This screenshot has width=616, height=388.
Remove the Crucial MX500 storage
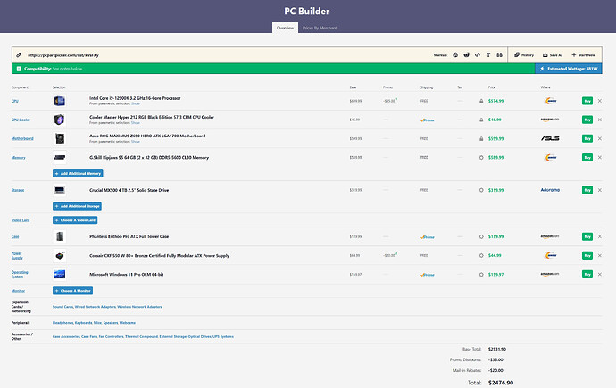(x=600, y=190)
